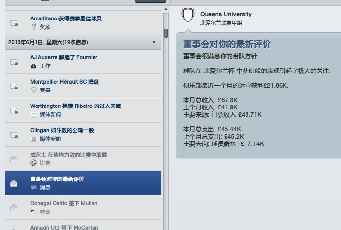Click the football icon labeled 比赛

coord(34,163)
